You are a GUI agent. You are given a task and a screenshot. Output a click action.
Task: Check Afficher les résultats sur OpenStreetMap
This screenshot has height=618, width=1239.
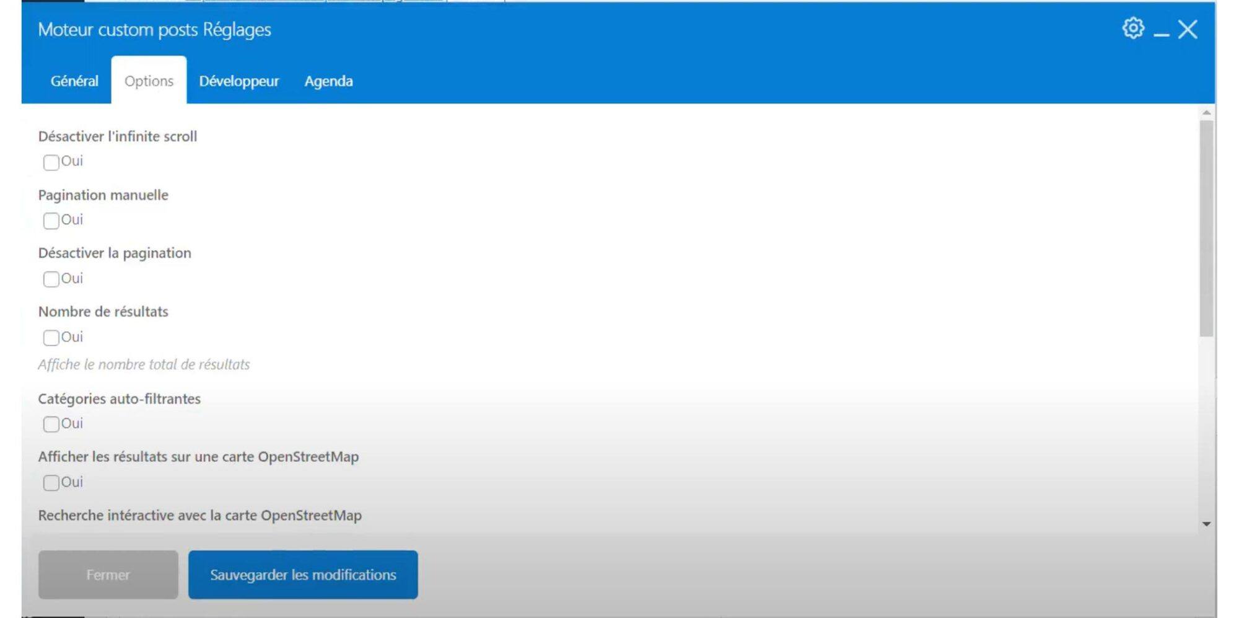click(51, 483)
